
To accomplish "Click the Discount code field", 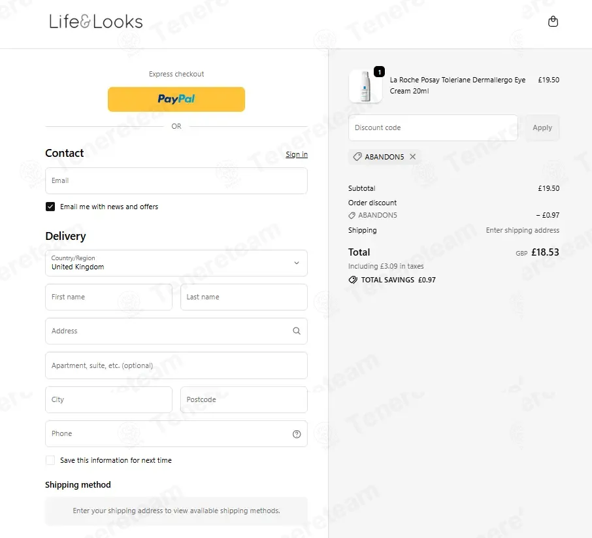I will point(433,127).
